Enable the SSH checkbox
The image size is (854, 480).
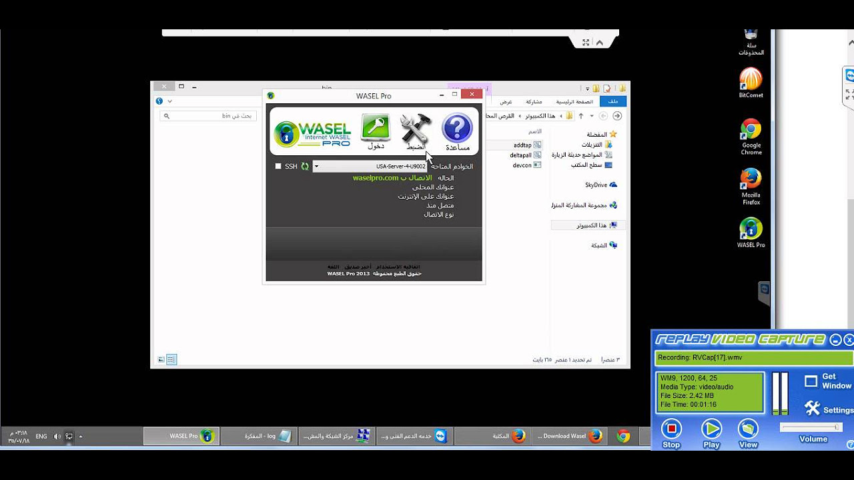tap(278, 167)
